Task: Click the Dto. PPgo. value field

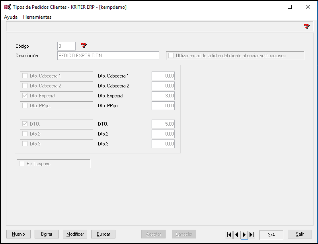Action: 163,105
